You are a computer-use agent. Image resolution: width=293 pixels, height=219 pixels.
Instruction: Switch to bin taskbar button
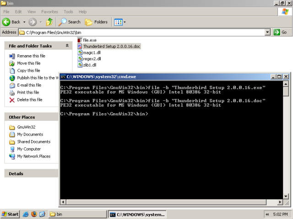point(77,214)
